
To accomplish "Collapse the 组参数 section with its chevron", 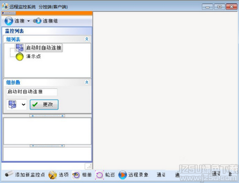I will click(x=87, y=82).
